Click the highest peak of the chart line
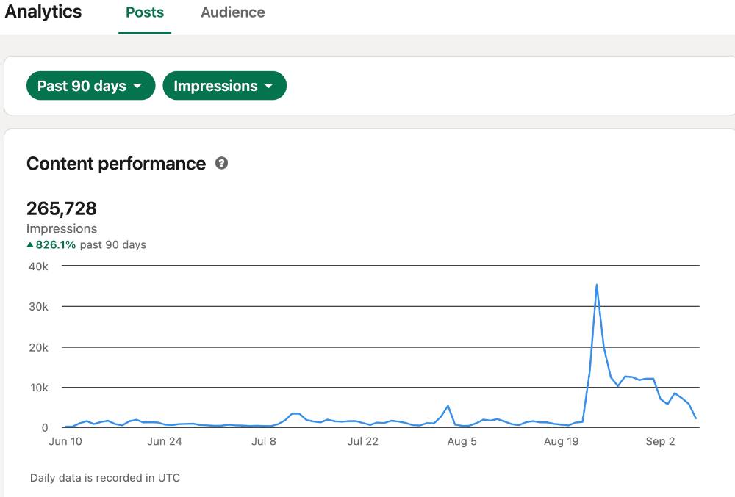Viewport: 735px width, 497px height. pyautogui.click(x=596, y=285)
